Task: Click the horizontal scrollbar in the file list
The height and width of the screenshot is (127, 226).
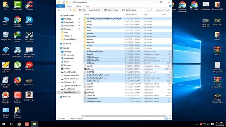Action: (125, 116)
